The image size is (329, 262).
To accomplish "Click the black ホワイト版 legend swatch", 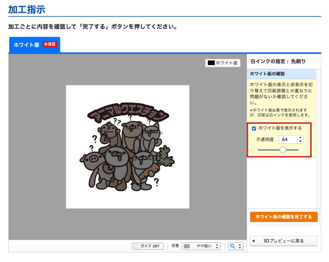I will 211,63.
